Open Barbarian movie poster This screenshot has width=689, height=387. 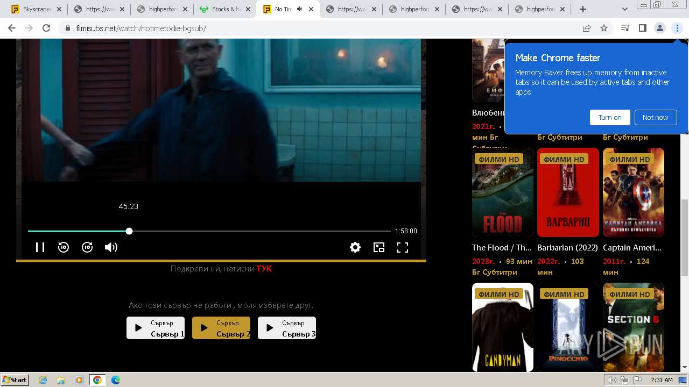568,192
